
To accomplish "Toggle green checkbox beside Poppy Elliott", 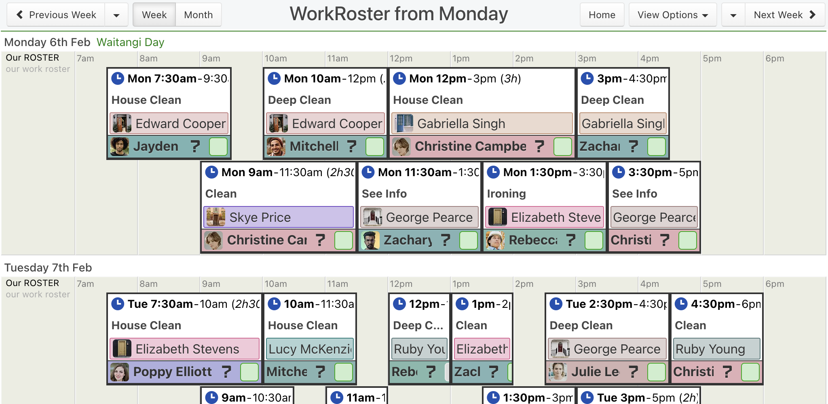I will 249,372.
